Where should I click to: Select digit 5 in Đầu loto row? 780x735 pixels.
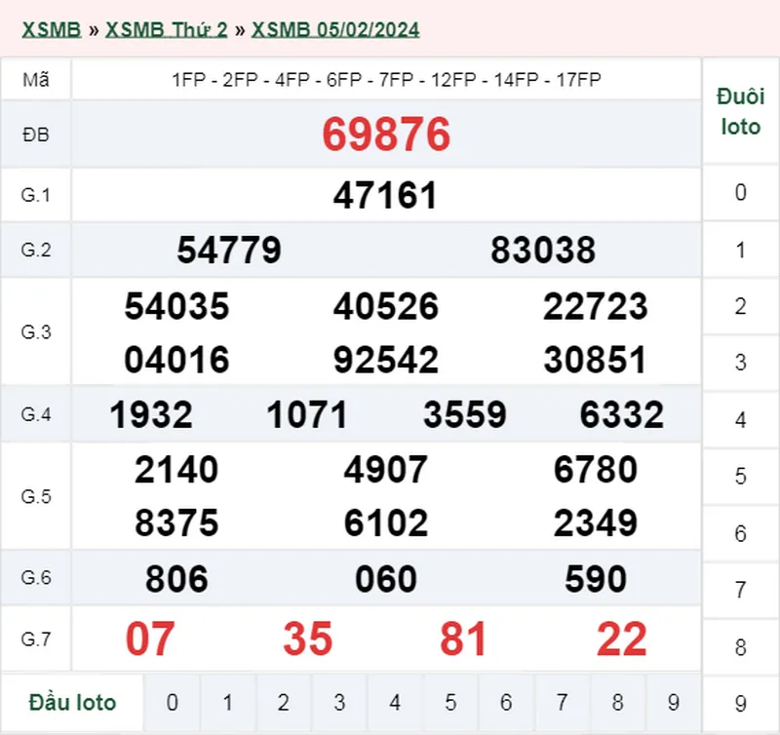[451, 702]
